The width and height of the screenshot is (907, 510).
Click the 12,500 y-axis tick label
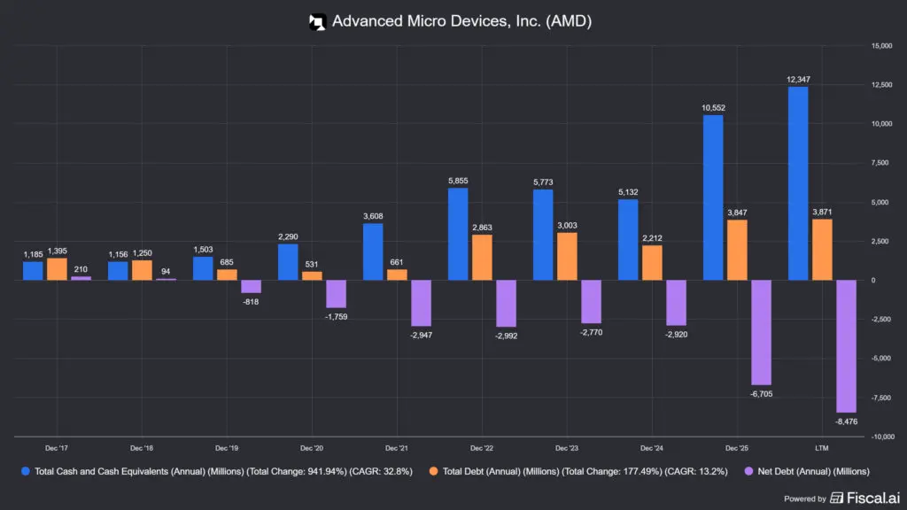[x=882, y=84]
